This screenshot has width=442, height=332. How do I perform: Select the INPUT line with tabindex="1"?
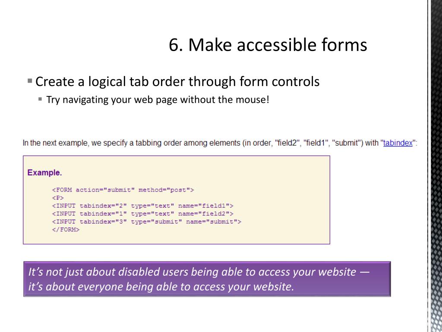pyautogui.click(x=142, y=214)
